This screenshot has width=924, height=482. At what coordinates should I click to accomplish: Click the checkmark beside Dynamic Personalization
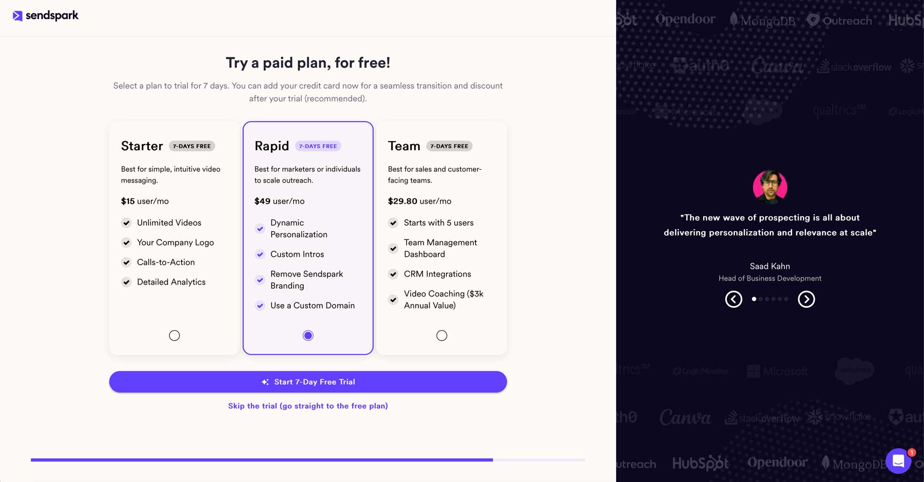pos(260,229)
